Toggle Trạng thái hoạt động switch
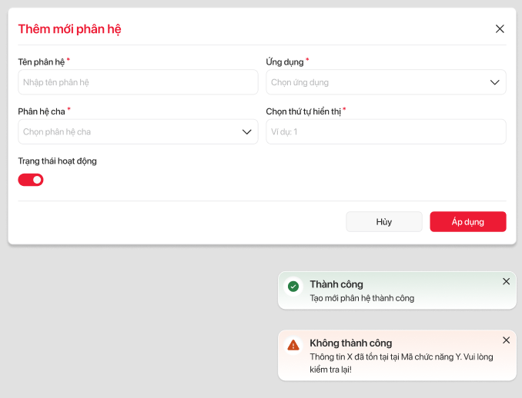522x398 pixels. coord(31,180)
